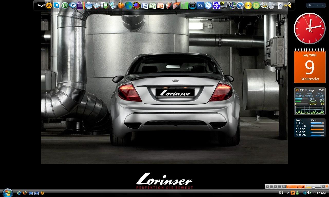Open Internet Explorer from Quick Launch
This screenshot has height=197, width=329.
coord(19,193)
